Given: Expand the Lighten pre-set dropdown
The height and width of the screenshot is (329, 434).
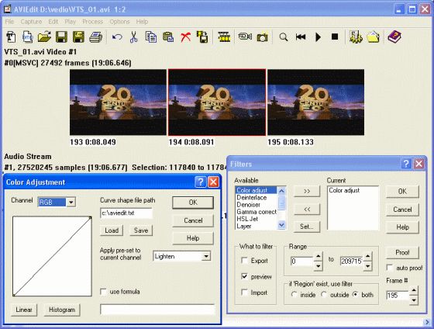Looking at the screenshot, I should click(206, 256).
